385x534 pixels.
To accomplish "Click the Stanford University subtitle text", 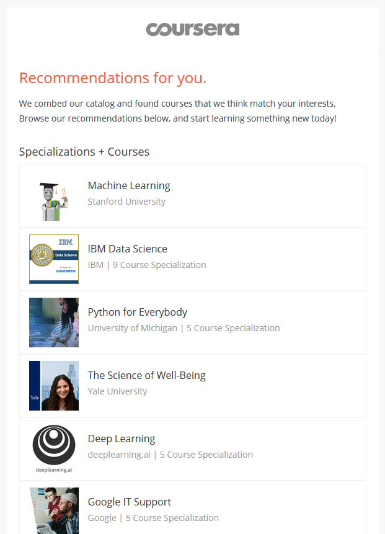I will (126, 202).
